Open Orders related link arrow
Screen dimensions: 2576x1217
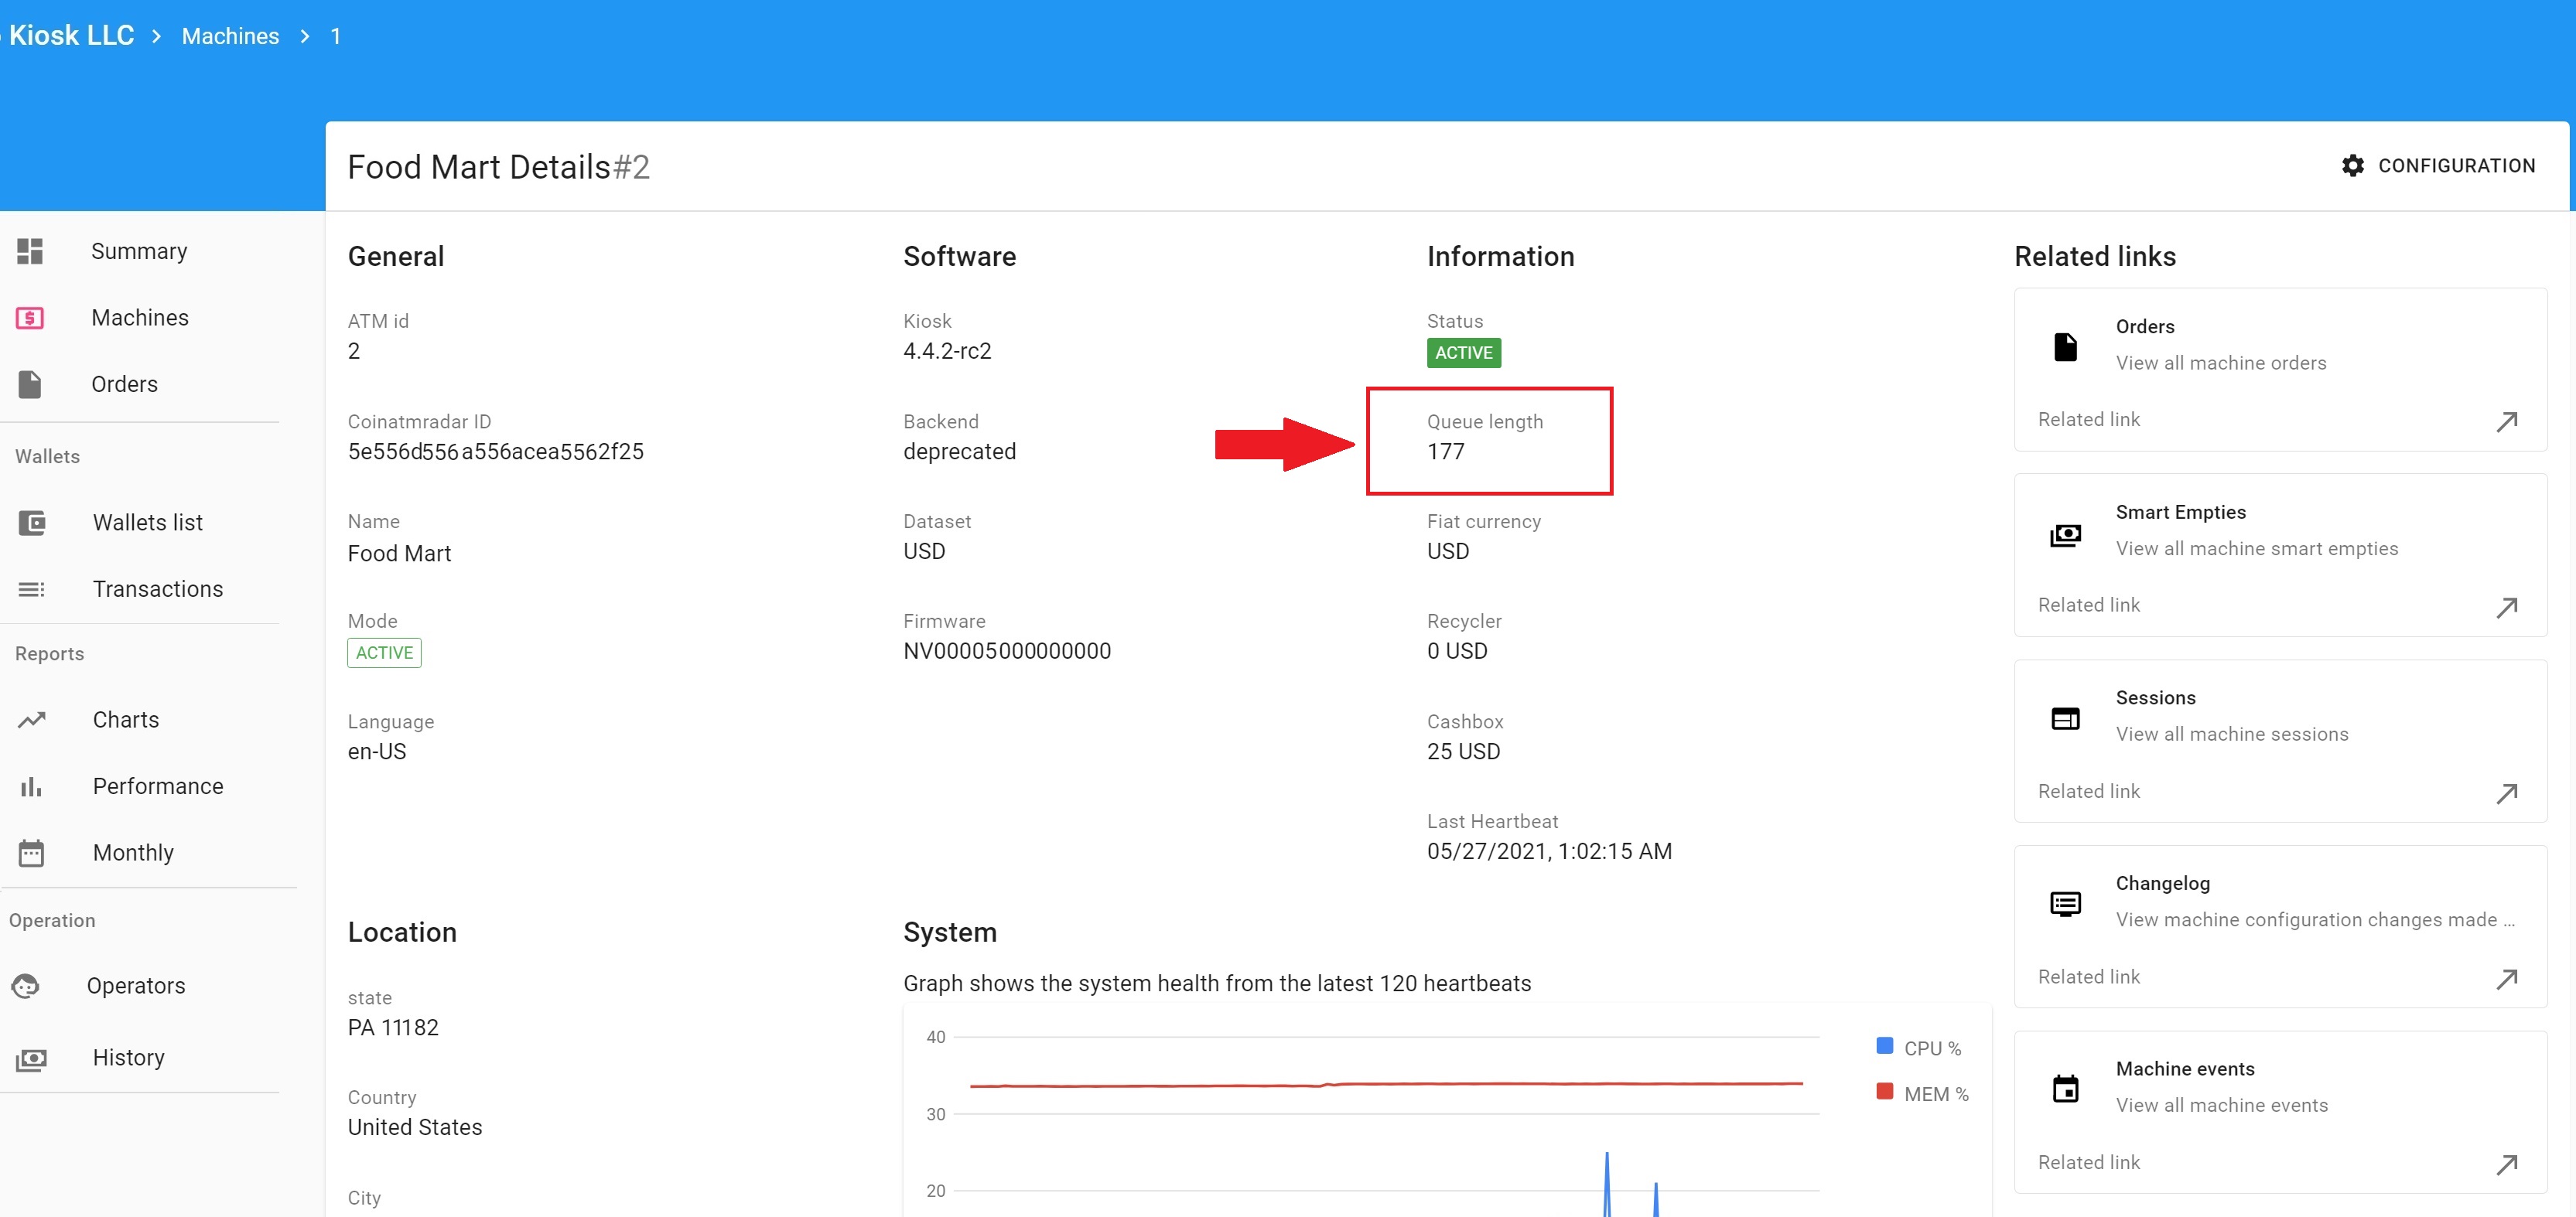pos(2506,421)
